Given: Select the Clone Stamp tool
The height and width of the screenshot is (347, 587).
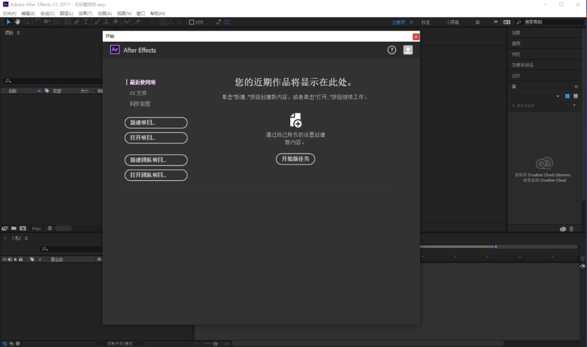Looking at the screenshot, I should tap(107, 22).
